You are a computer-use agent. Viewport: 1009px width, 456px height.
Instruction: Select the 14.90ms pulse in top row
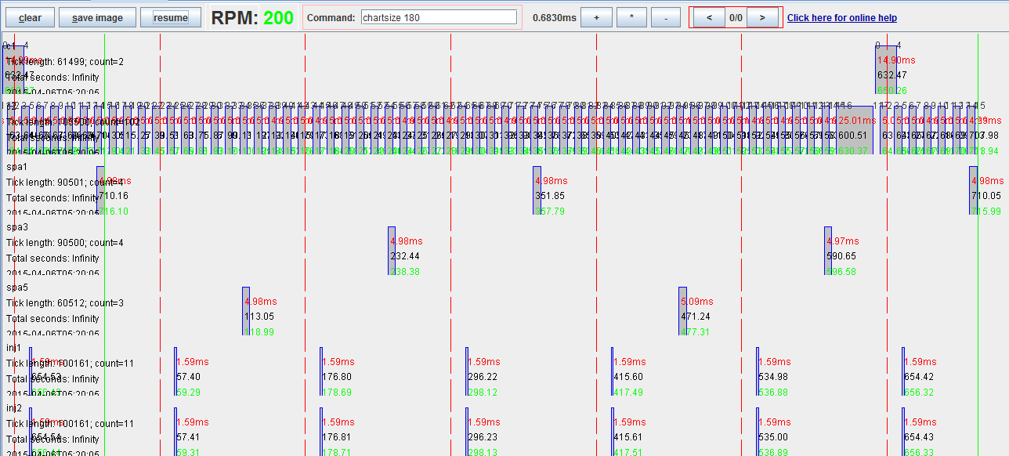tap(886, 70)
